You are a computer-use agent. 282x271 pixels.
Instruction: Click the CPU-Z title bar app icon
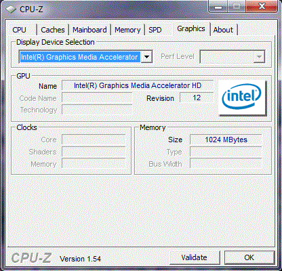[11, 9]
